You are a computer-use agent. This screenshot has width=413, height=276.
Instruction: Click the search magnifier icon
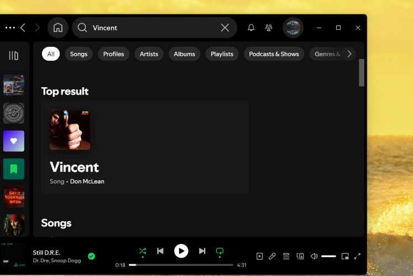point(82,28)
